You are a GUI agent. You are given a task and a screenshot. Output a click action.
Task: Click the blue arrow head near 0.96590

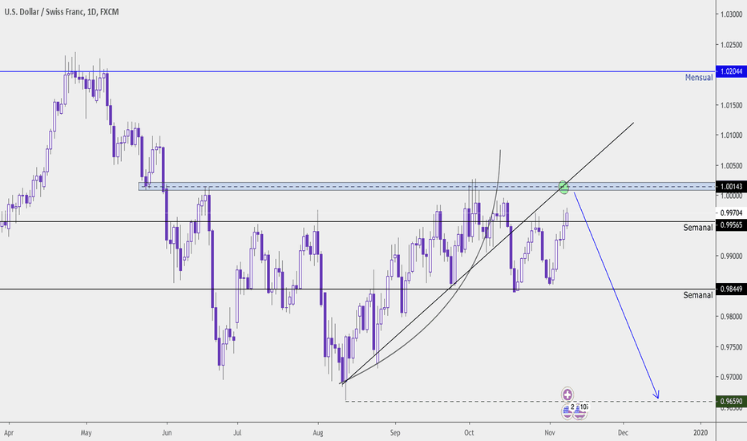click(657, 394)
